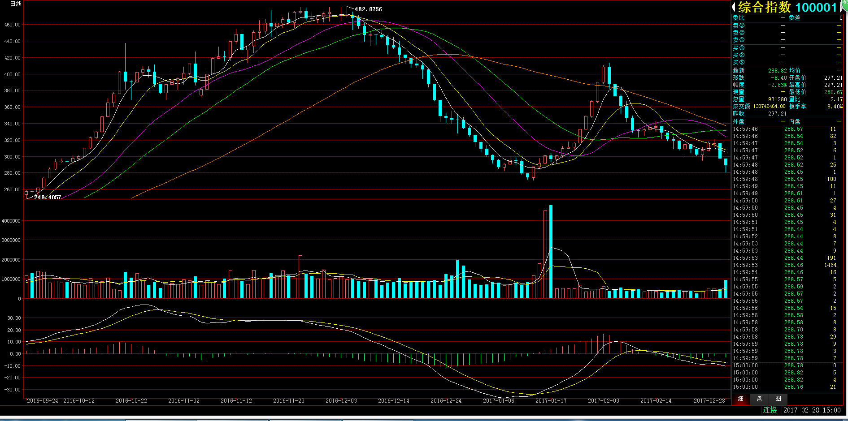Screen dimensions: 848x421
Task: Click the 日线 daily period label
Action: [x=16, y=4]
